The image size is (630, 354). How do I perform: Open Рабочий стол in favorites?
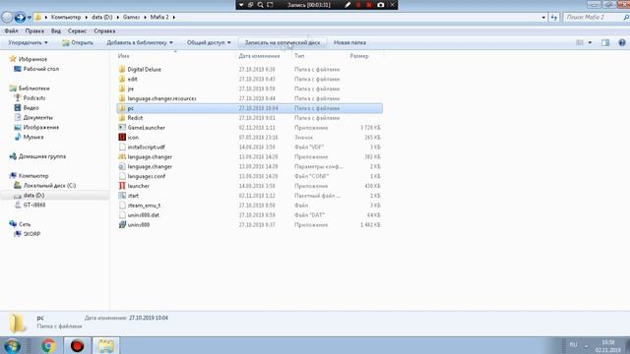(36, 69)
